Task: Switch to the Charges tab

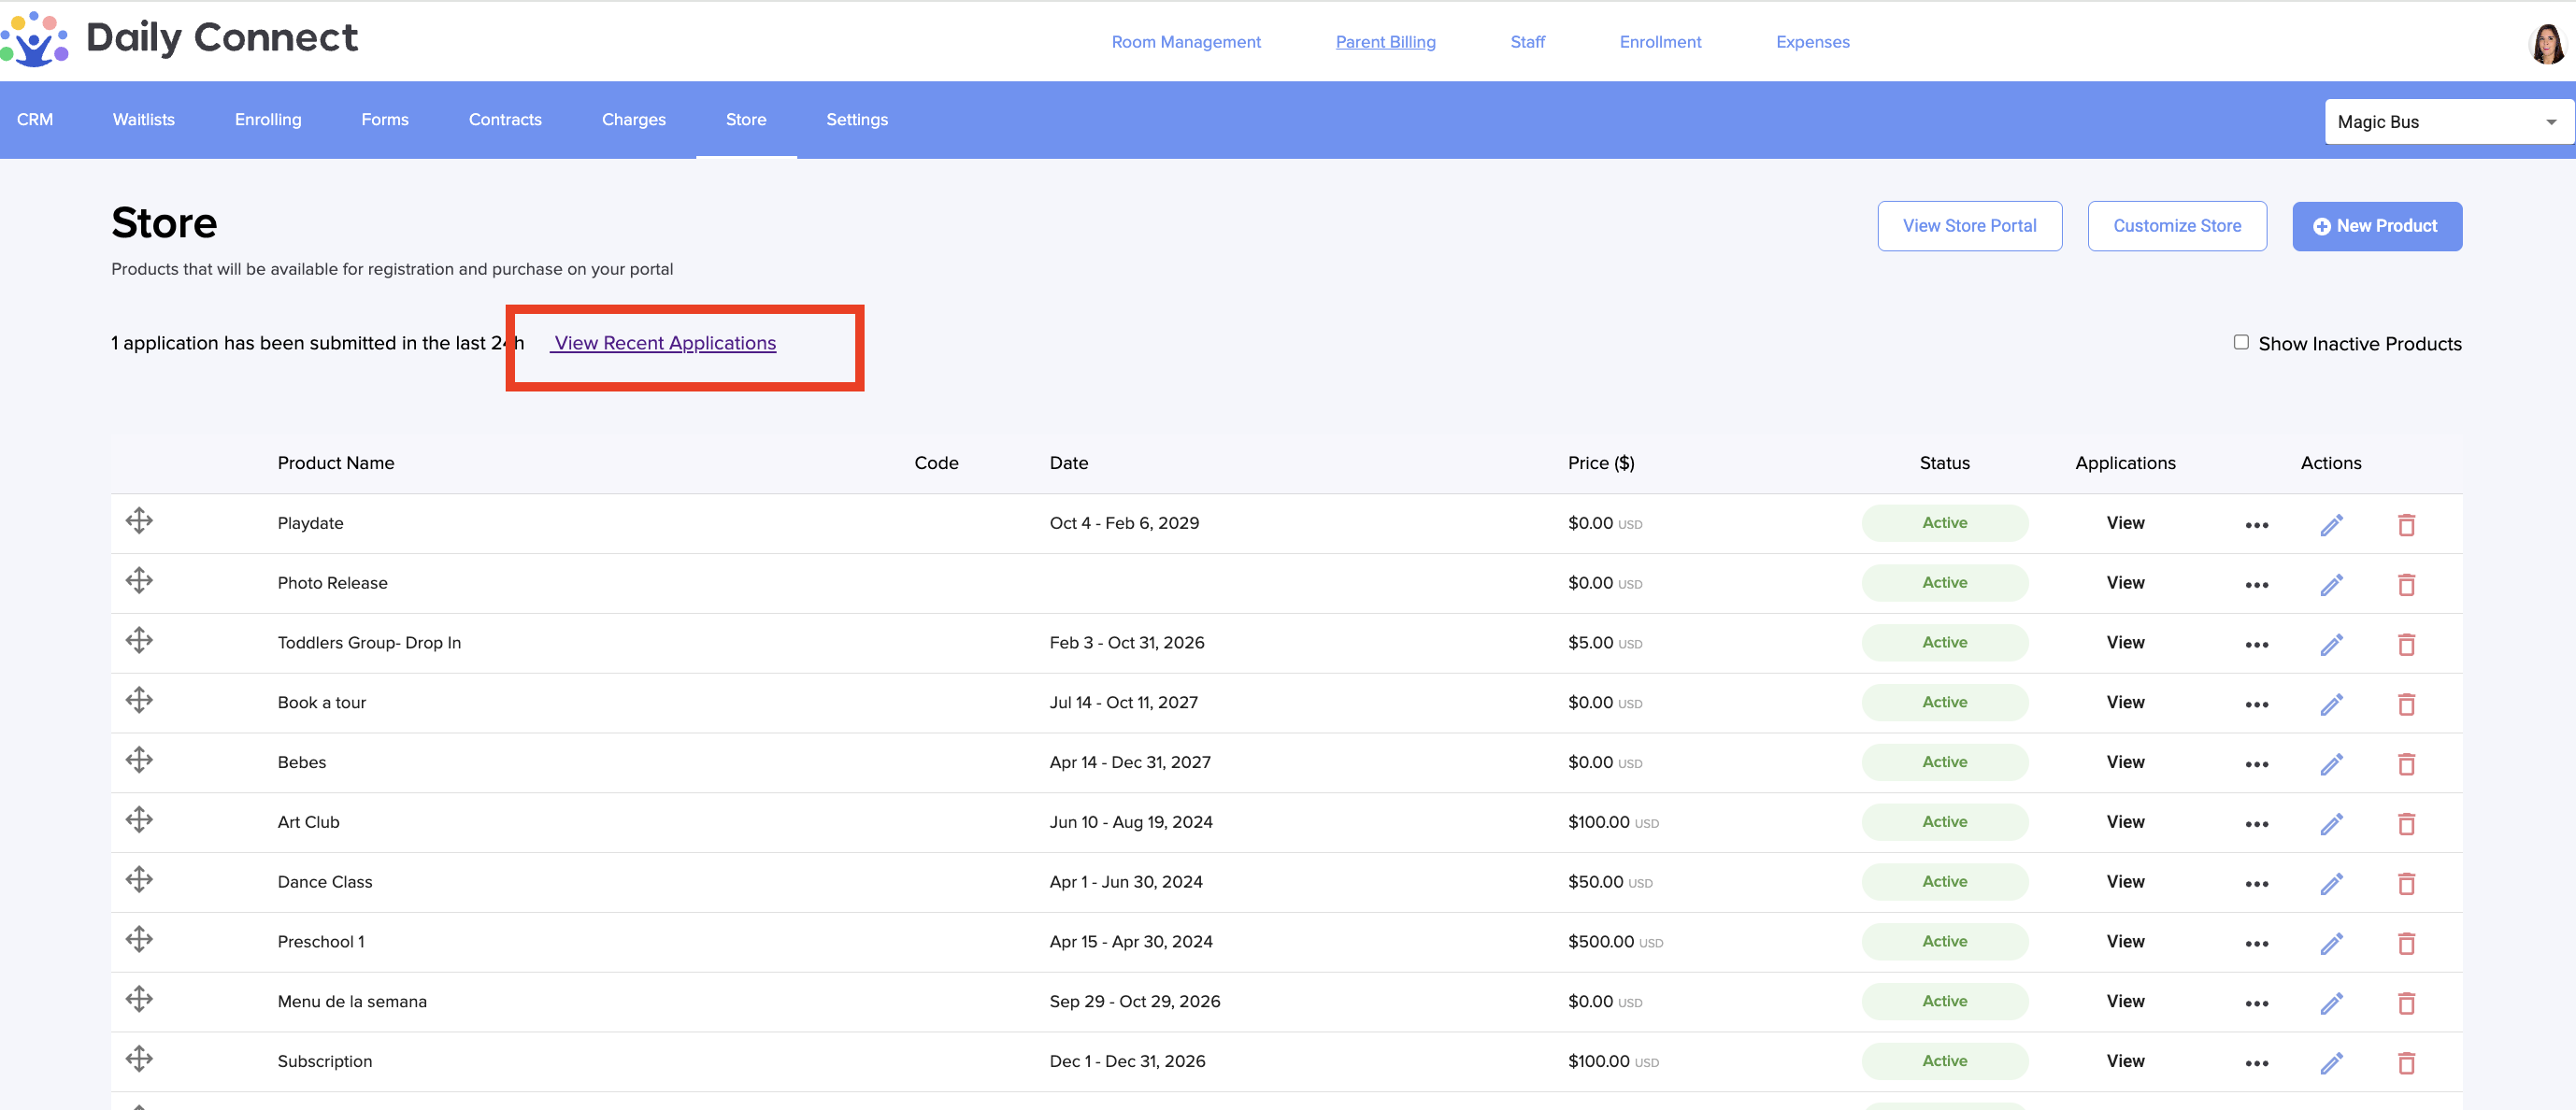Action: 633,119
